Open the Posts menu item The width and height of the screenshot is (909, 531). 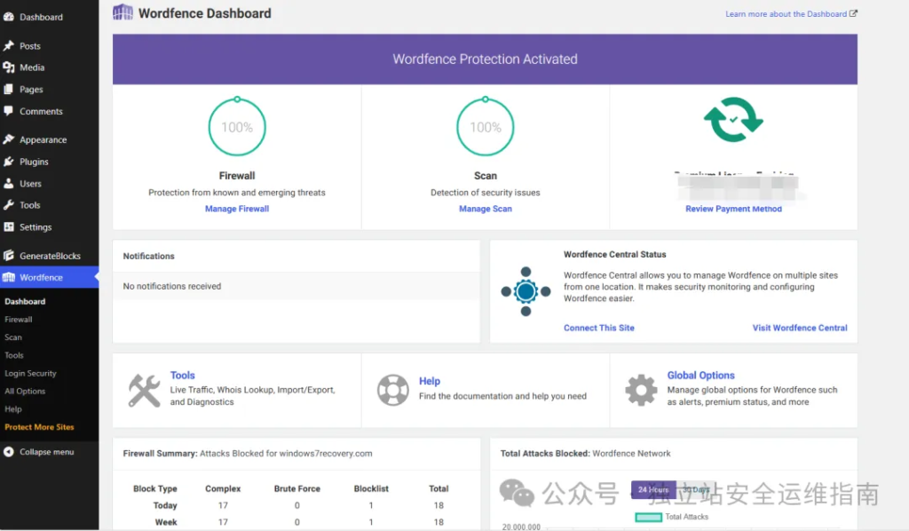[x=50, y=46]
